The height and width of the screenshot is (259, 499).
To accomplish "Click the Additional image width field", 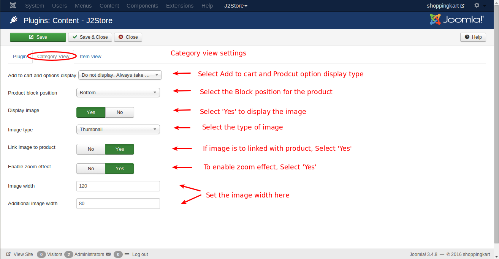I will tap(118, 204).
